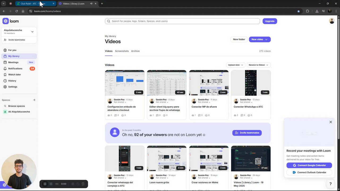Viewport: 340px width, 191px height.
Task: Switch to the Archive tab
Action: [x=135, y=51]
